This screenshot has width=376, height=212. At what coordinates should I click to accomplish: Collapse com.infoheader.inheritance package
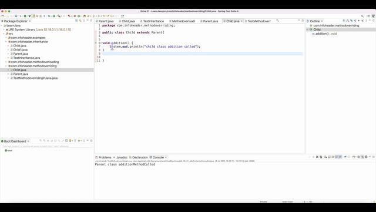tap(6, 42)
